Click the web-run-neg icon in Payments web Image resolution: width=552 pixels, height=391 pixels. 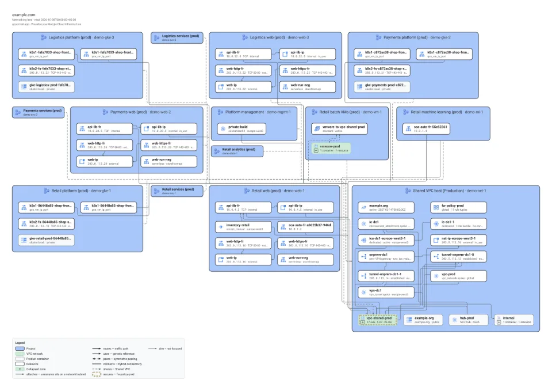tap(147, 161)
